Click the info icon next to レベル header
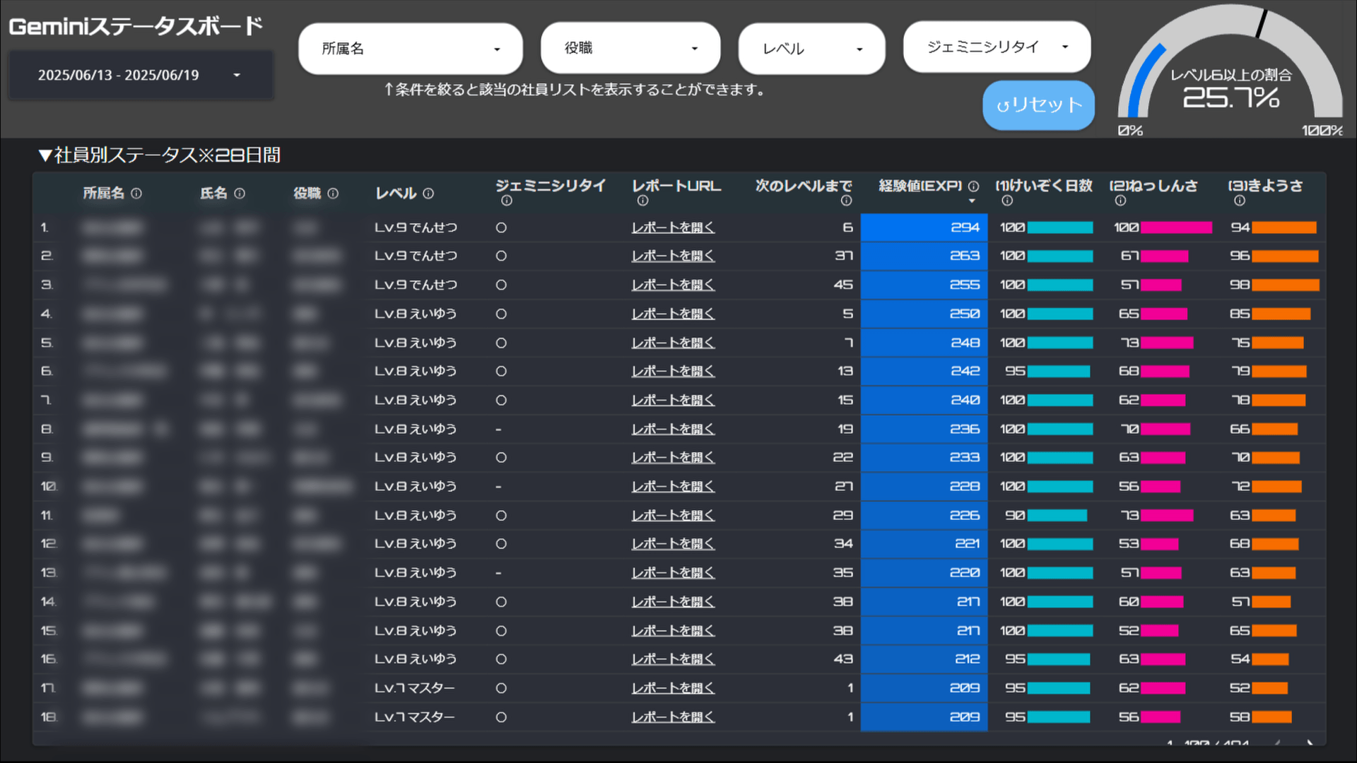Screen dimensions: 1357x763 (x=428, y=194)
